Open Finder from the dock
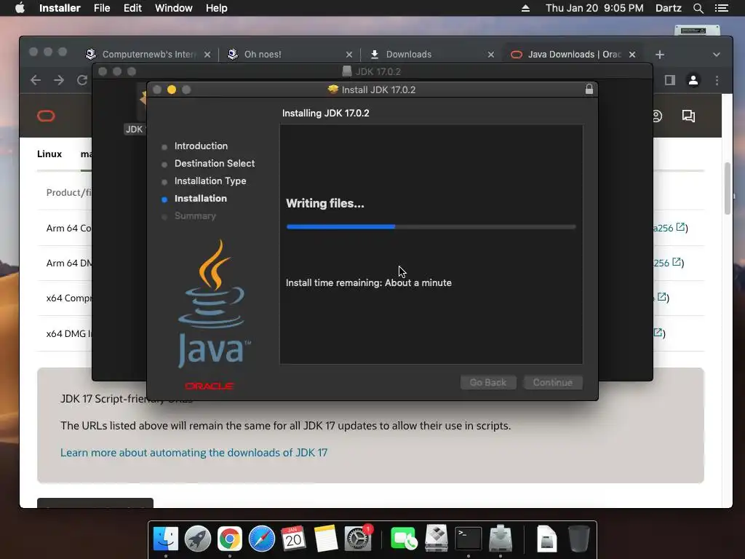 coord(166,539)
